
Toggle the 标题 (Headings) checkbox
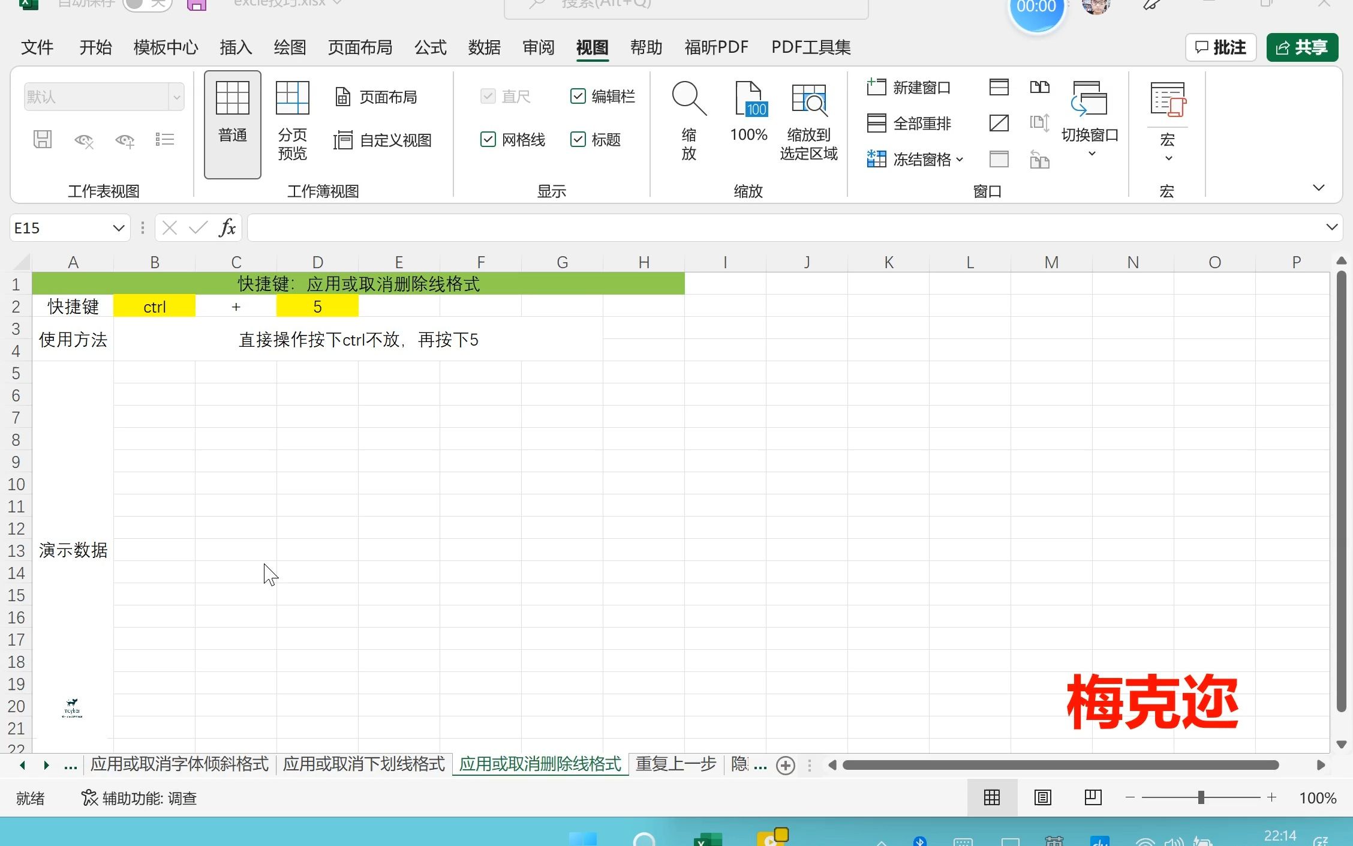[x=578, y=140]
